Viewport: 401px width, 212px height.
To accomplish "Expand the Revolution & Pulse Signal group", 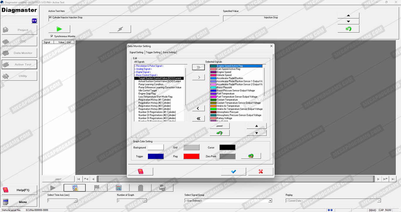I will (x=149, y=66).
